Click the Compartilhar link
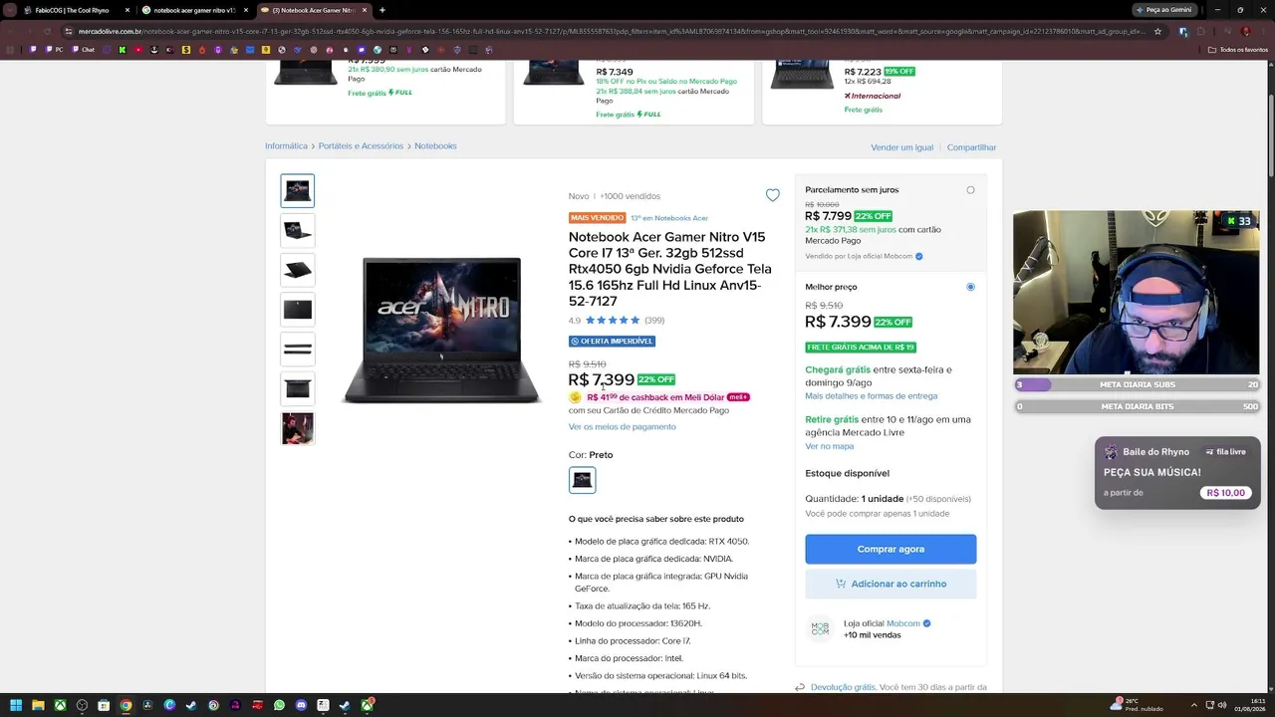This screenshot has height=717, width=1275. click(971, 147)
